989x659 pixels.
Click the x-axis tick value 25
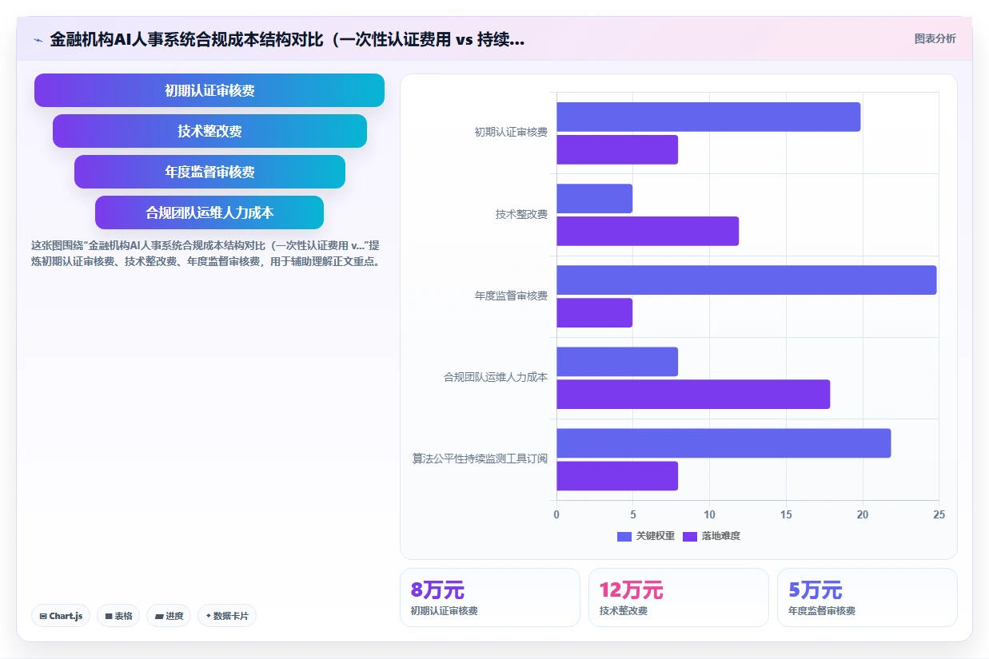tap(939, 514)
